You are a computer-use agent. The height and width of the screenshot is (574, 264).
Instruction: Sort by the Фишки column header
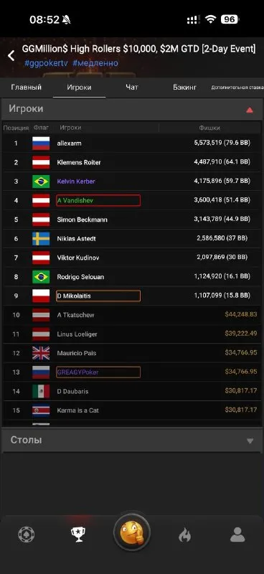pyautogui.click(x=209, y=128)
